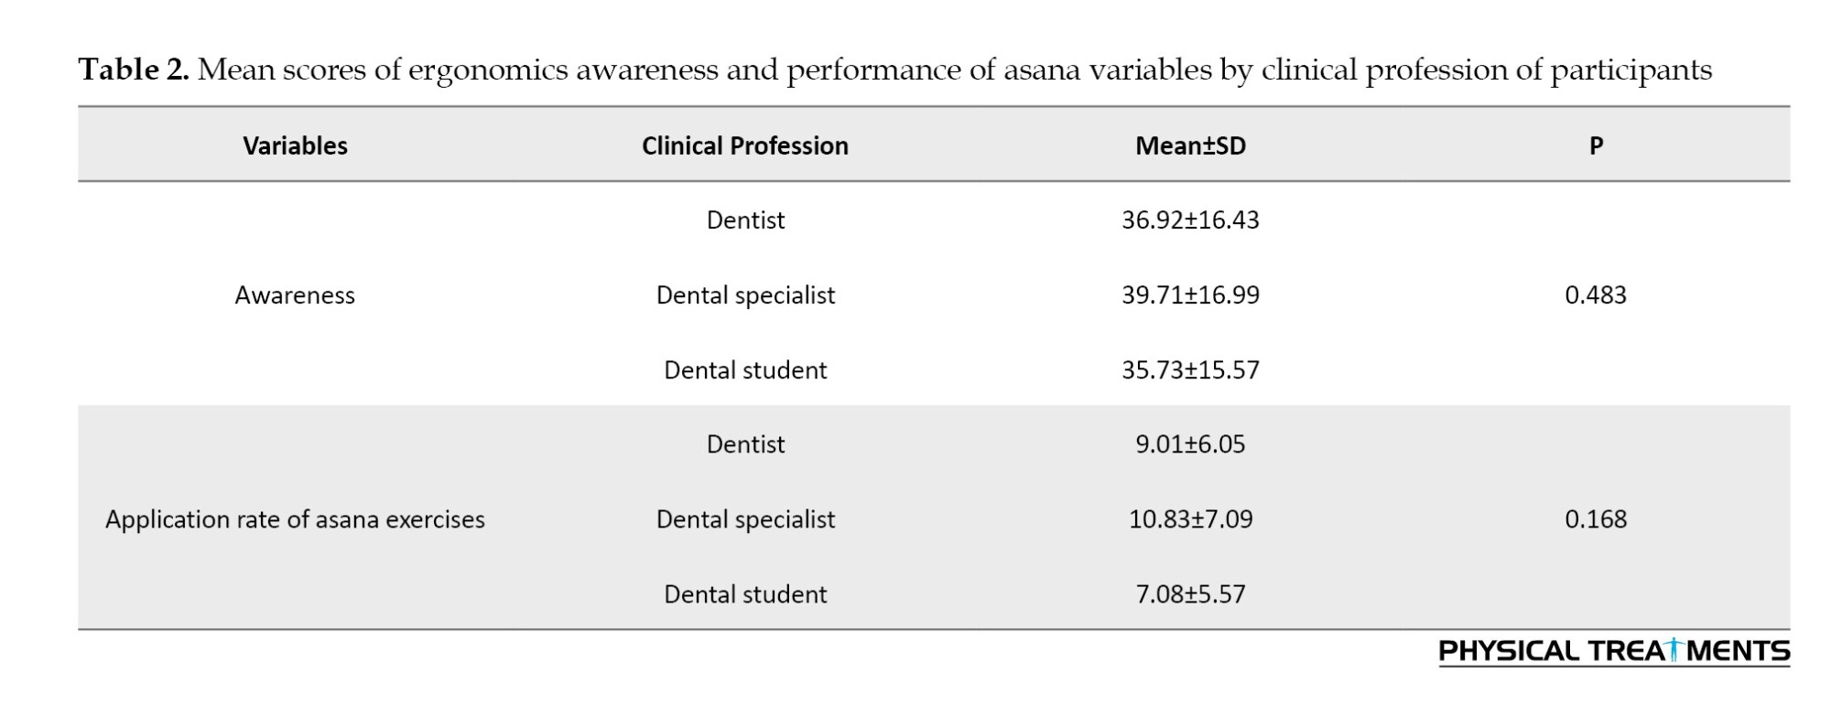
Task: Click the P value 0.168
Action: 1595,519
